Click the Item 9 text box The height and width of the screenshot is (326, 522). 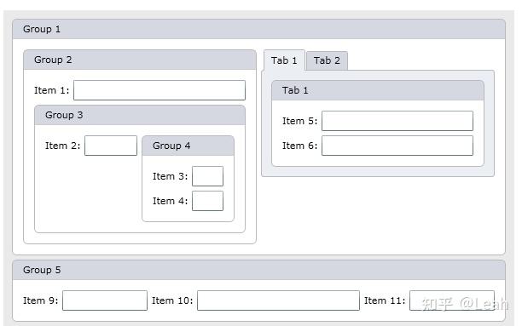tap(105, 300)
